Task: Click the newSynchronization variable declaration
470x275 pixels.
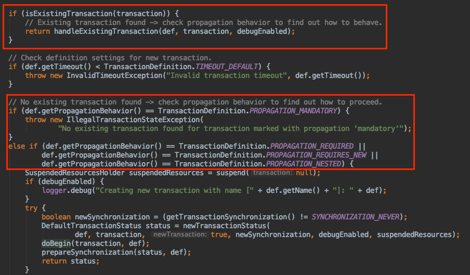Action: [112, 217]
